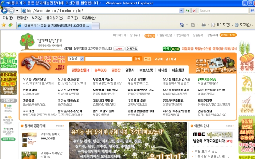255x159 pixels.
Task: Click the empty new tab button
Action: 96,26
